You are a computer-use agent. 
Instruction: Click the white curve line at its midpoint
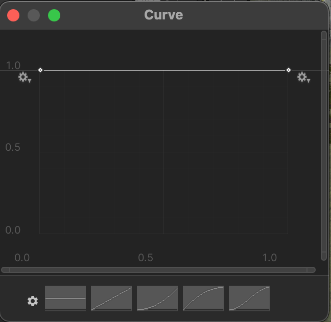[164, 70]
